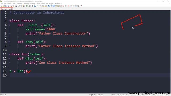Click the Replace toolbar icon

click(35, 6)
